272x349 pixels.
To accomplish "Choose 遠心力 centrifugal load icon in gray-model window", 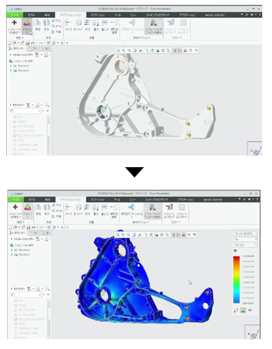I will click(x=105, y=23).
